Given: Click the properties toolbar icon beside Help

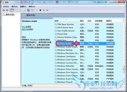Looking at the screenshot, I should 32,10.
